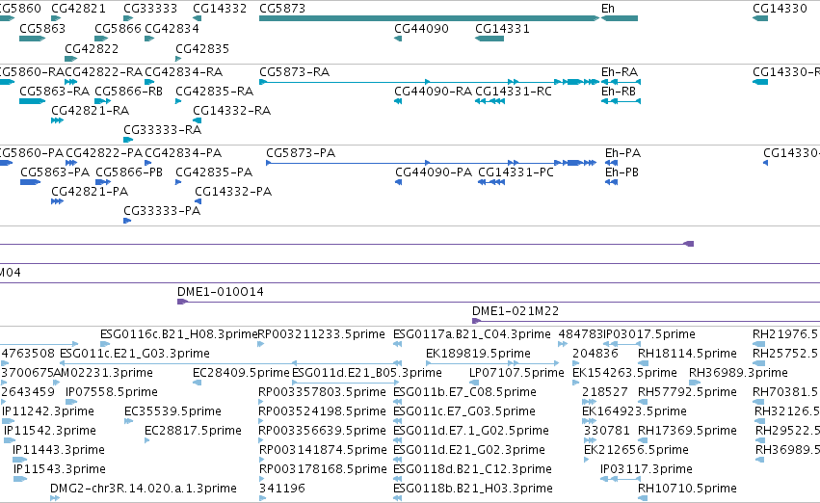820x503 pixels.
Task: Click the CG5866 gene label
Action: 118,28
